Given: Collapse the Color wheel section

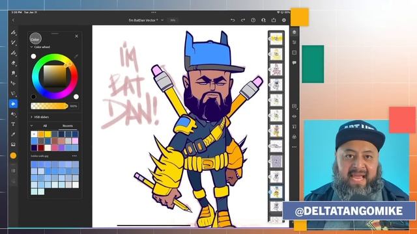Looking at the screenshot, I should pyautogui.click(x=31, y=47).
